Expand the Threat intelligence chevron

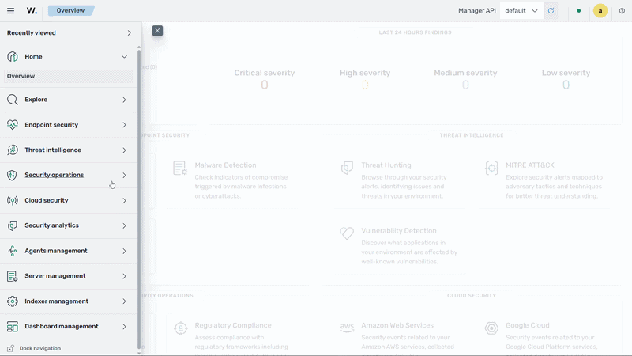tap(124, 150)
